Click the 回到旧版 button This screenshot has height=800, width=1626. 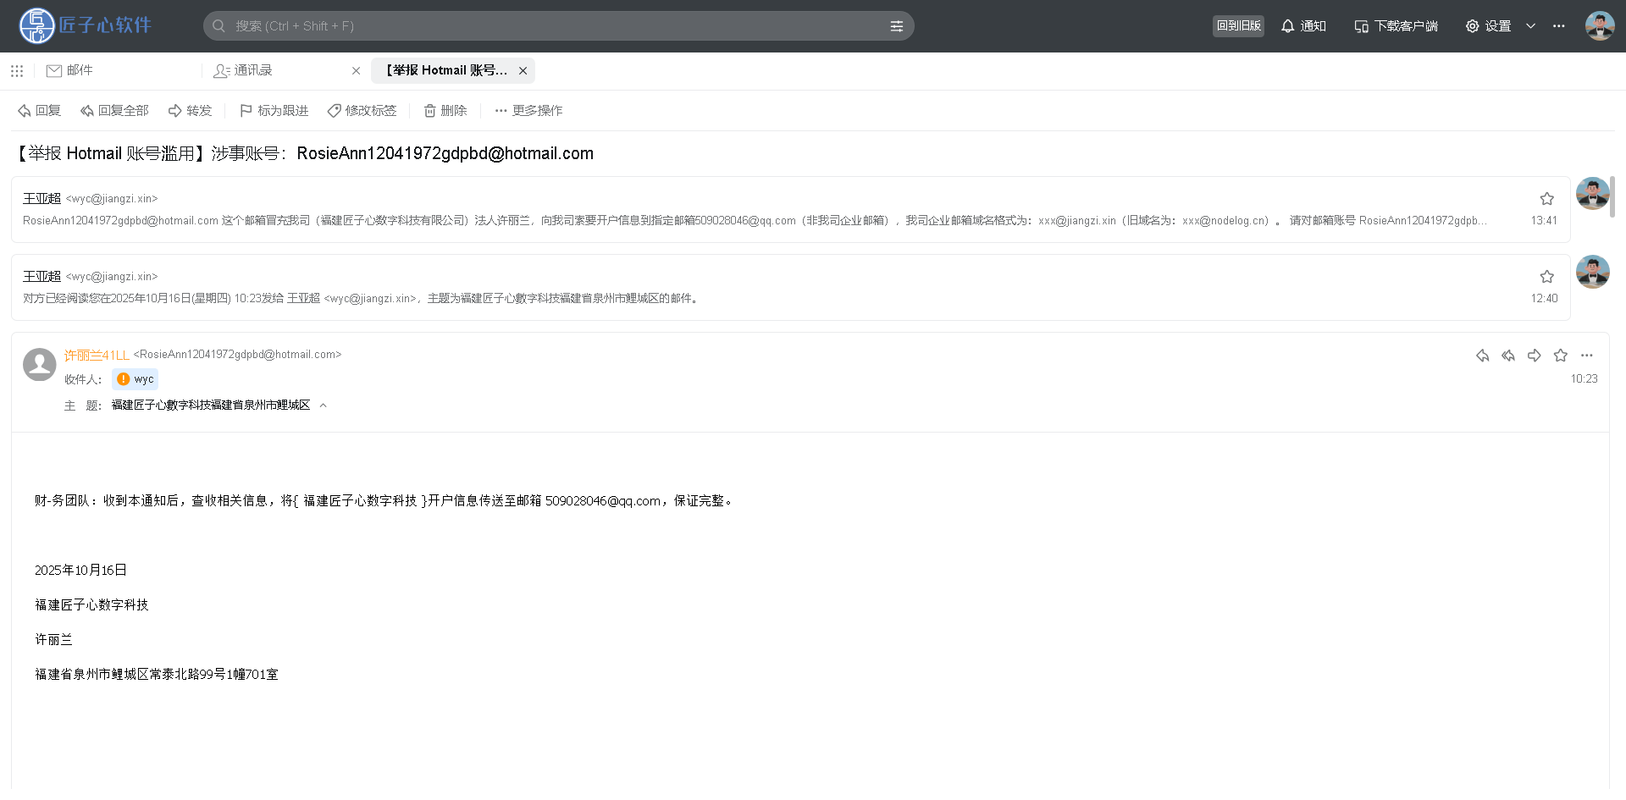click(x=1238, y=26)
